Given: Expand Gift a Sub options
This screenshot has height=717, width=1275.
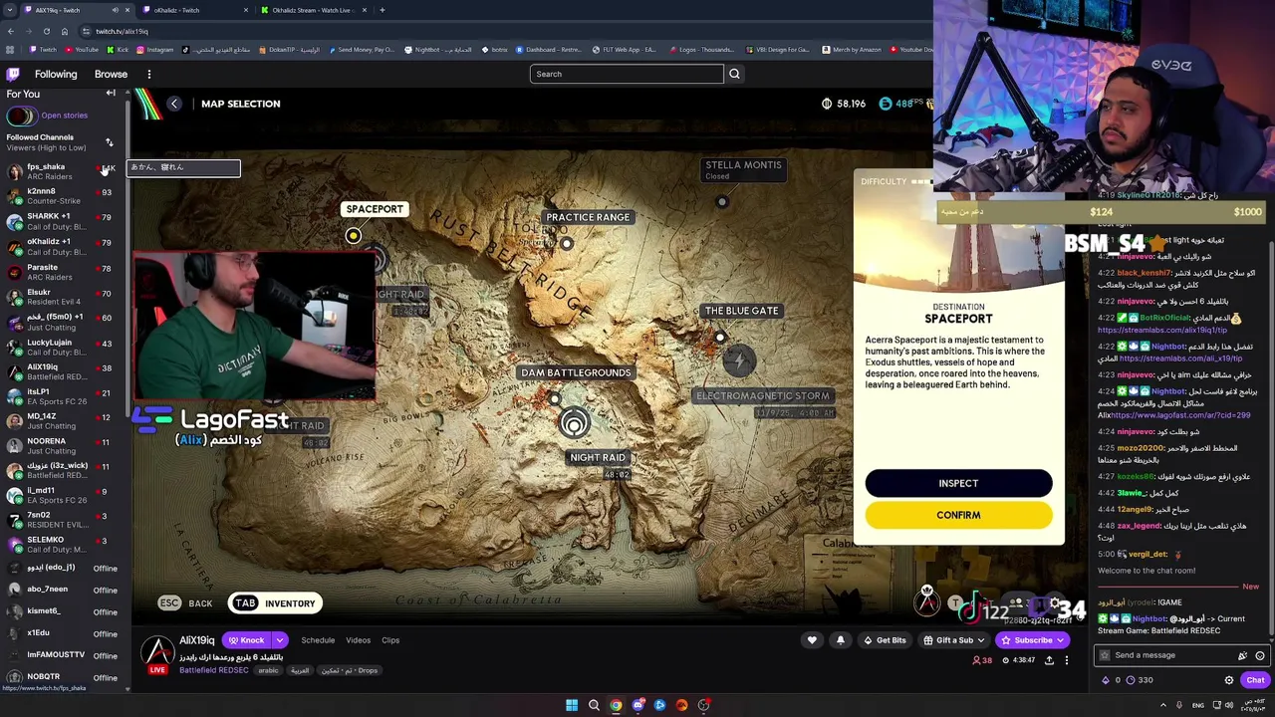Looking at the screenshot, I should tap(982, 640).
